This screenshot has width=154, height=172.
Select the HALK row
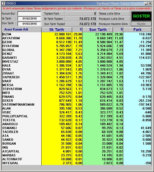tap(77, 66)
